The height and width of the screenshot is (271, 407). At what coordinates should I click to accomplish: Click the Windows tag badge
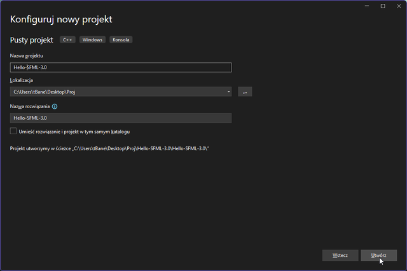tap(92, 39)
